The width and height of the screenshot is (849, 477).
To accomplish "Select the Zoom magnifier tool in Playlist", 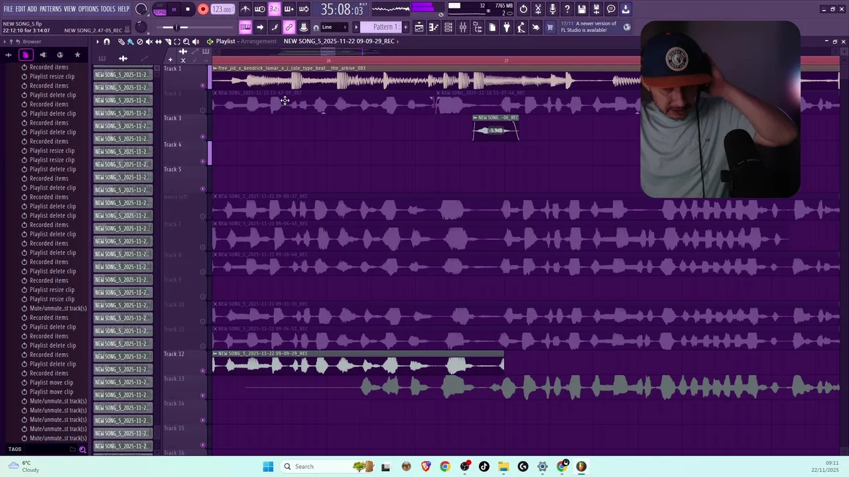I will 186,41.
